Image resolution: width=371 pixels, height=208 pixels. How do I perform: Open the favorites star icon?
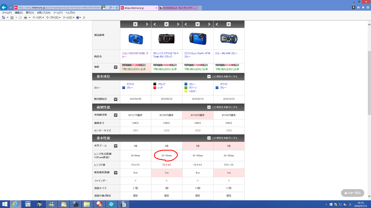[x=363, y=7]
